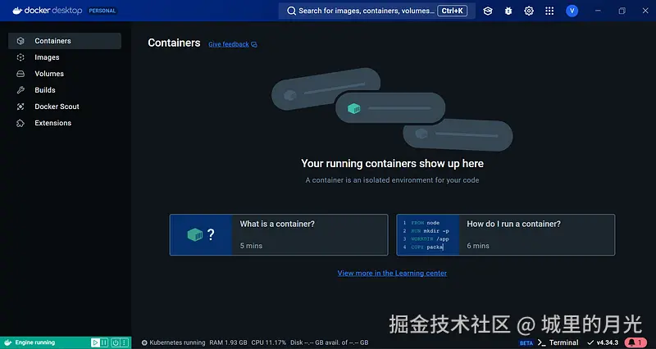656x349 pixels.
Task: Open the What is a container? card
Action: 279,234
